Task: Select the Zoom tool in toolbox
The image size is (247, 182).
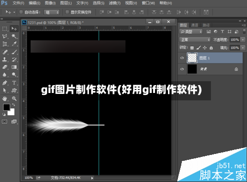Action: point(14,98)
